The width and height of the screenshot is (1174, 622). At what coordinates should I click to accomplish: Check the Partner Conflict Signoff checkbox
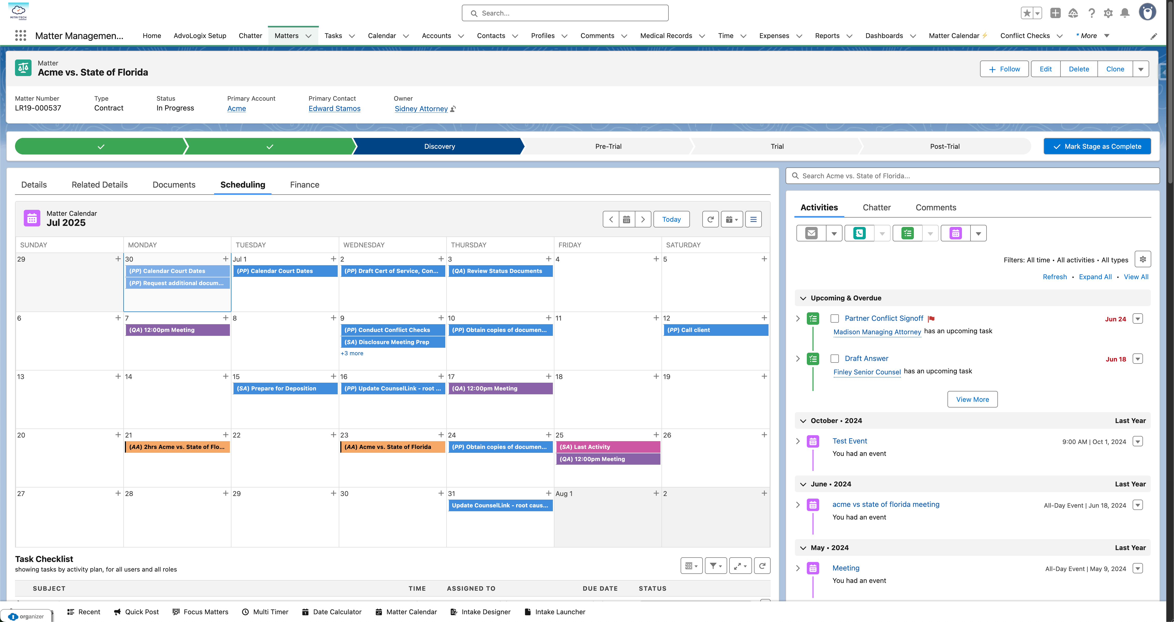(834, 319)
